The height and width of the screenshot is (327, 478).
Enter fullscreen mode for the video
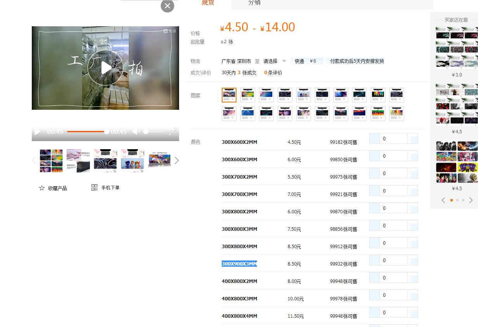click(173, 132)
